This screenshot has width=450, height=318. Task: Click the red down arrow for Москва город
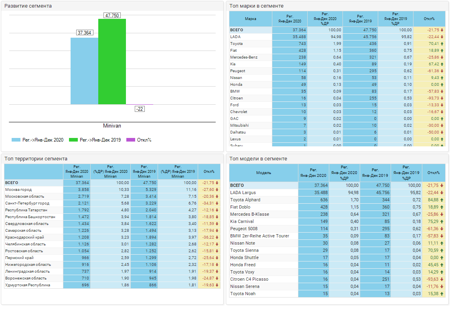pyautogui.click(x=217, y=189)
